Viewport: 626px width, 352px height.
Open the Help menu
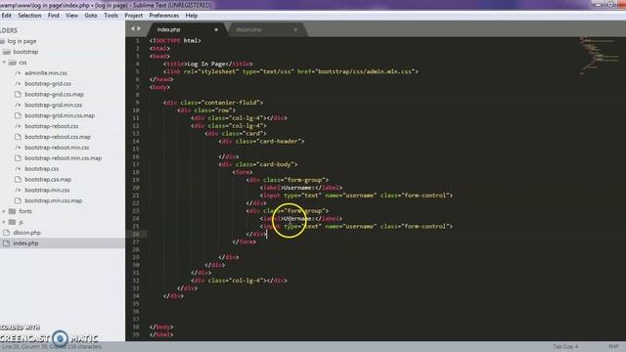tap(192, 16)
